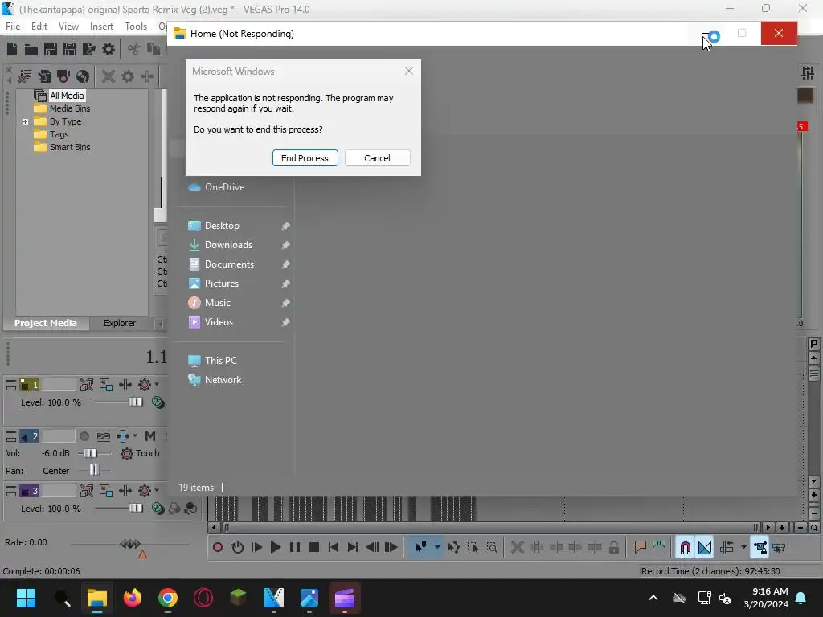823x617 pixels.
Task: Click Remove unused media icon in Project Media
Action: [25, 76]
